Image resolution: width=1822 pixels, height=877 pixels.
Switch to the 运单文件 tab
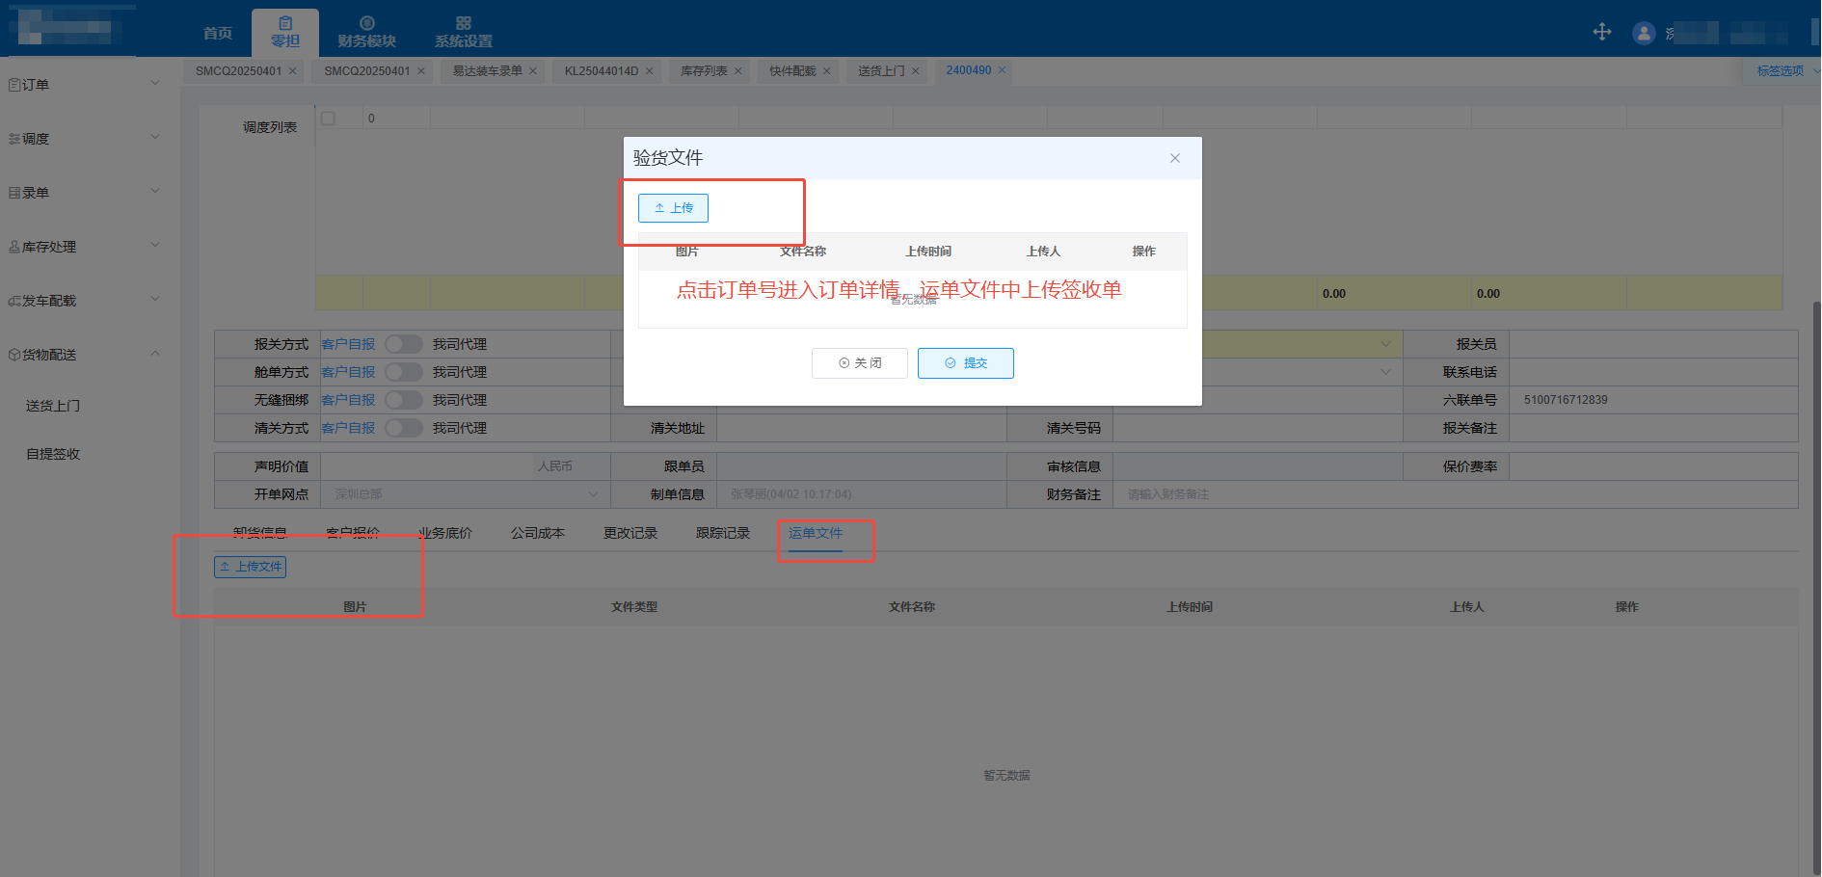pos(815,533)
